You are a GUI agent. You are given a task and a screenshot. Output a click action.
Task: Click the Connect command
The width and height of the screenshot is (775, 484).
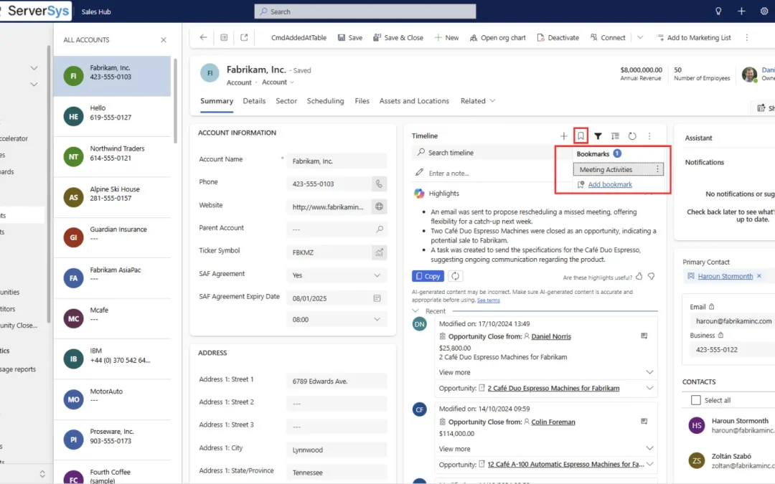(608, 37)
